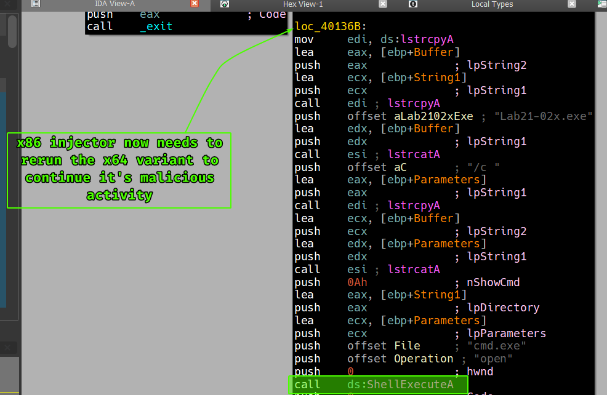607x395 pixels.
Task: Click the Local Types tab icon
Action: point(412,4)
